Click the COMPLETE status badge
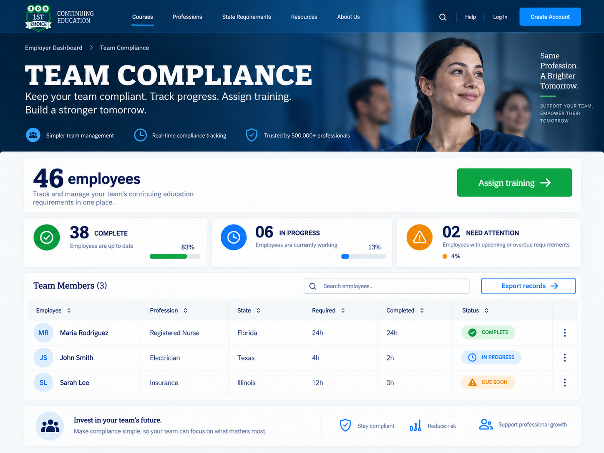604x453 pixels. tap(488, 332)
